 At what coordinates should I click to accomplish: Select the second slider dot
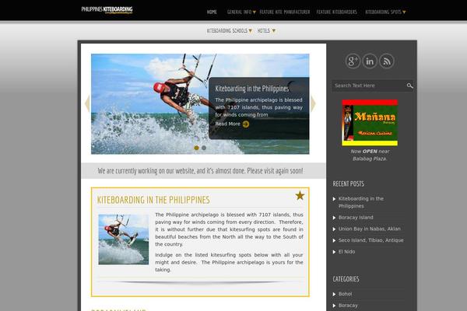coord(204,148)
